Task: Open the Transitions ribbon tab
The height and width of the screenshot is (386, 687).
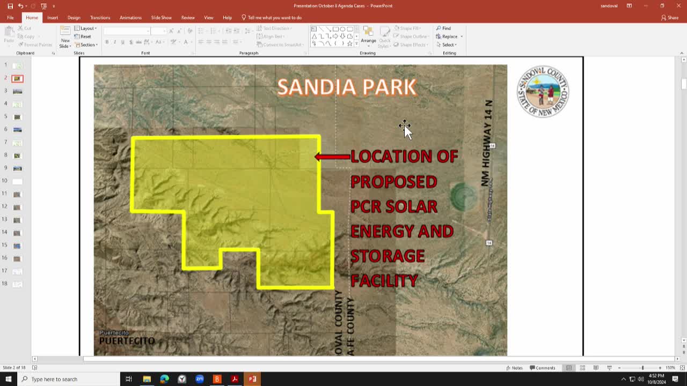Action: pyautogui.click(x=100, y=17)
